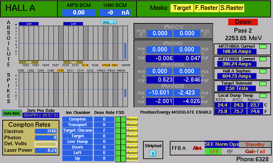273x163 pixels.
Task: Click the Masked tag for the Compton row
Action: pyautogui.click(x=132, y=119)
